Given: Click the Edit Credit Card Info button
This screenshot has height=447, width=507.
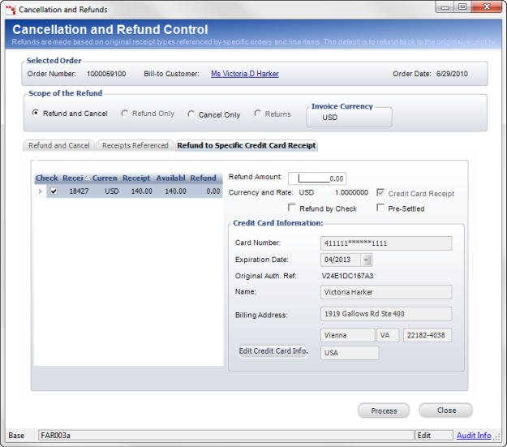Looking at the screenshot, I should (273, 351).
